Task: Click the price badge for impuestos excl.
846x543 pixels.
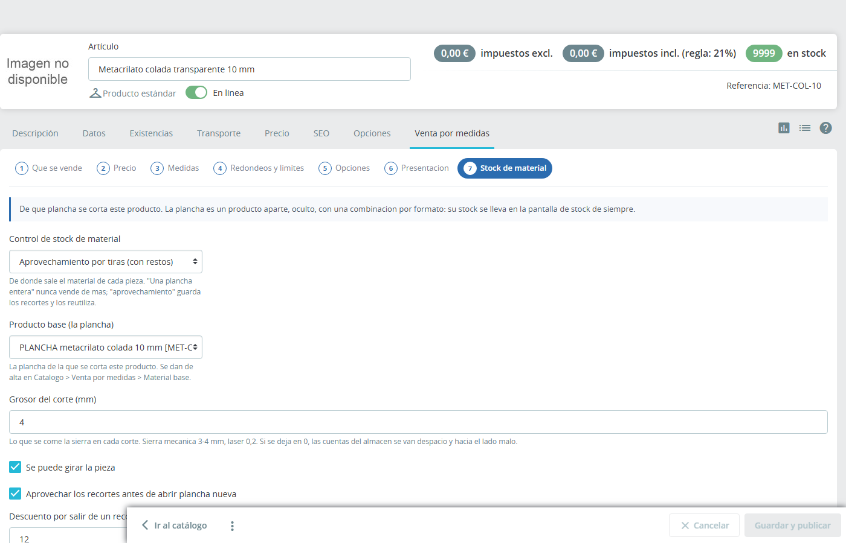Action: tap(454, 53)
